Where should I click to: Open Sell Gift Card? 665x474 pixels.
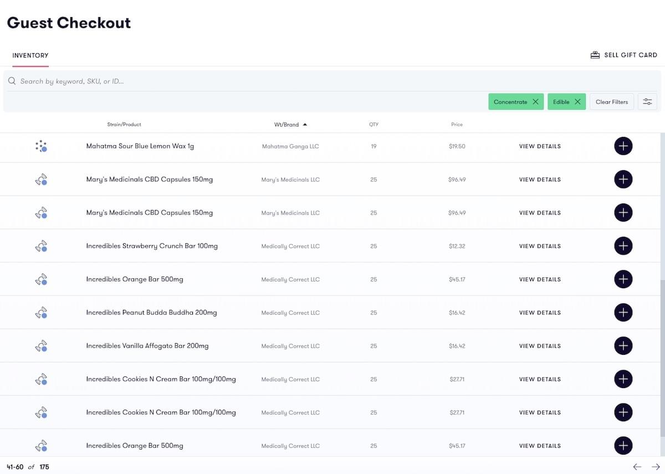coord(624,55)
